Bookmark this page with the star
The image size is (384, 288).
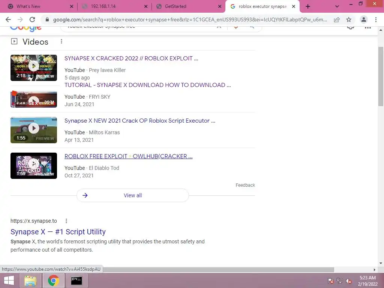349,19
